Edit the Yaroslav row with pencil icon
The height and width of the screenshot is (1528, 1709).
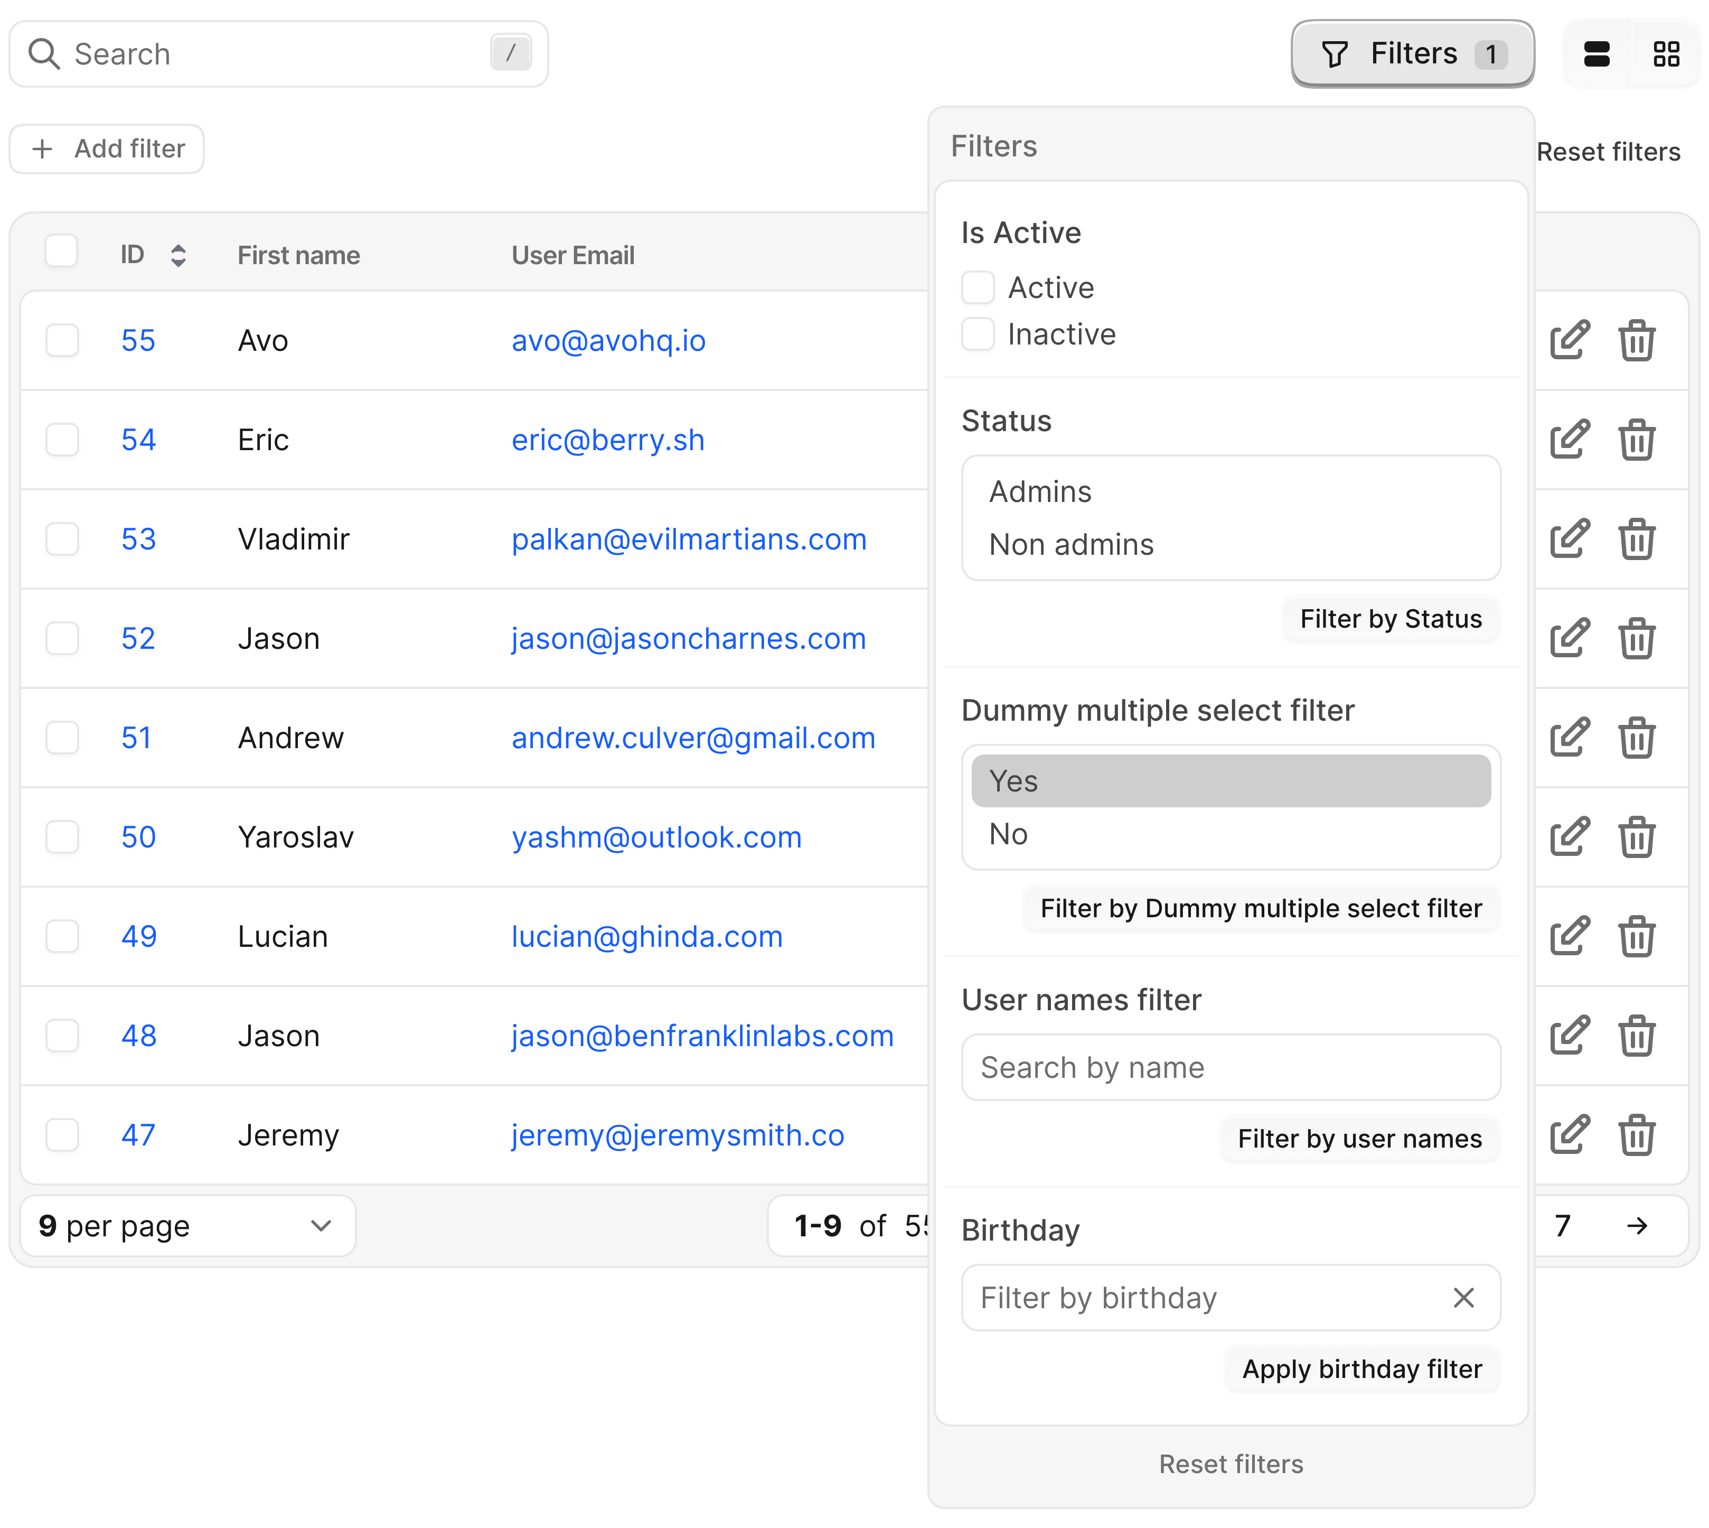1569,836
